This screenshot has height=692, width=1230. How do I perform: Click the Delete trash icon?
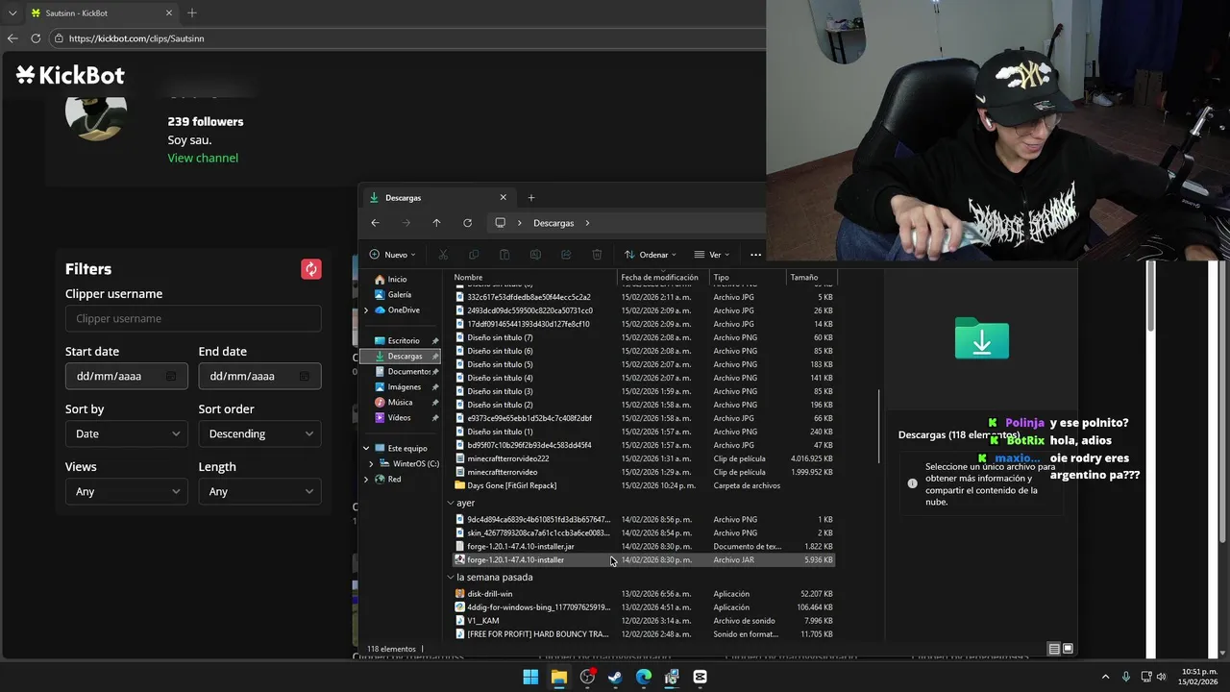pyautogui.click(x=597, y=255)
